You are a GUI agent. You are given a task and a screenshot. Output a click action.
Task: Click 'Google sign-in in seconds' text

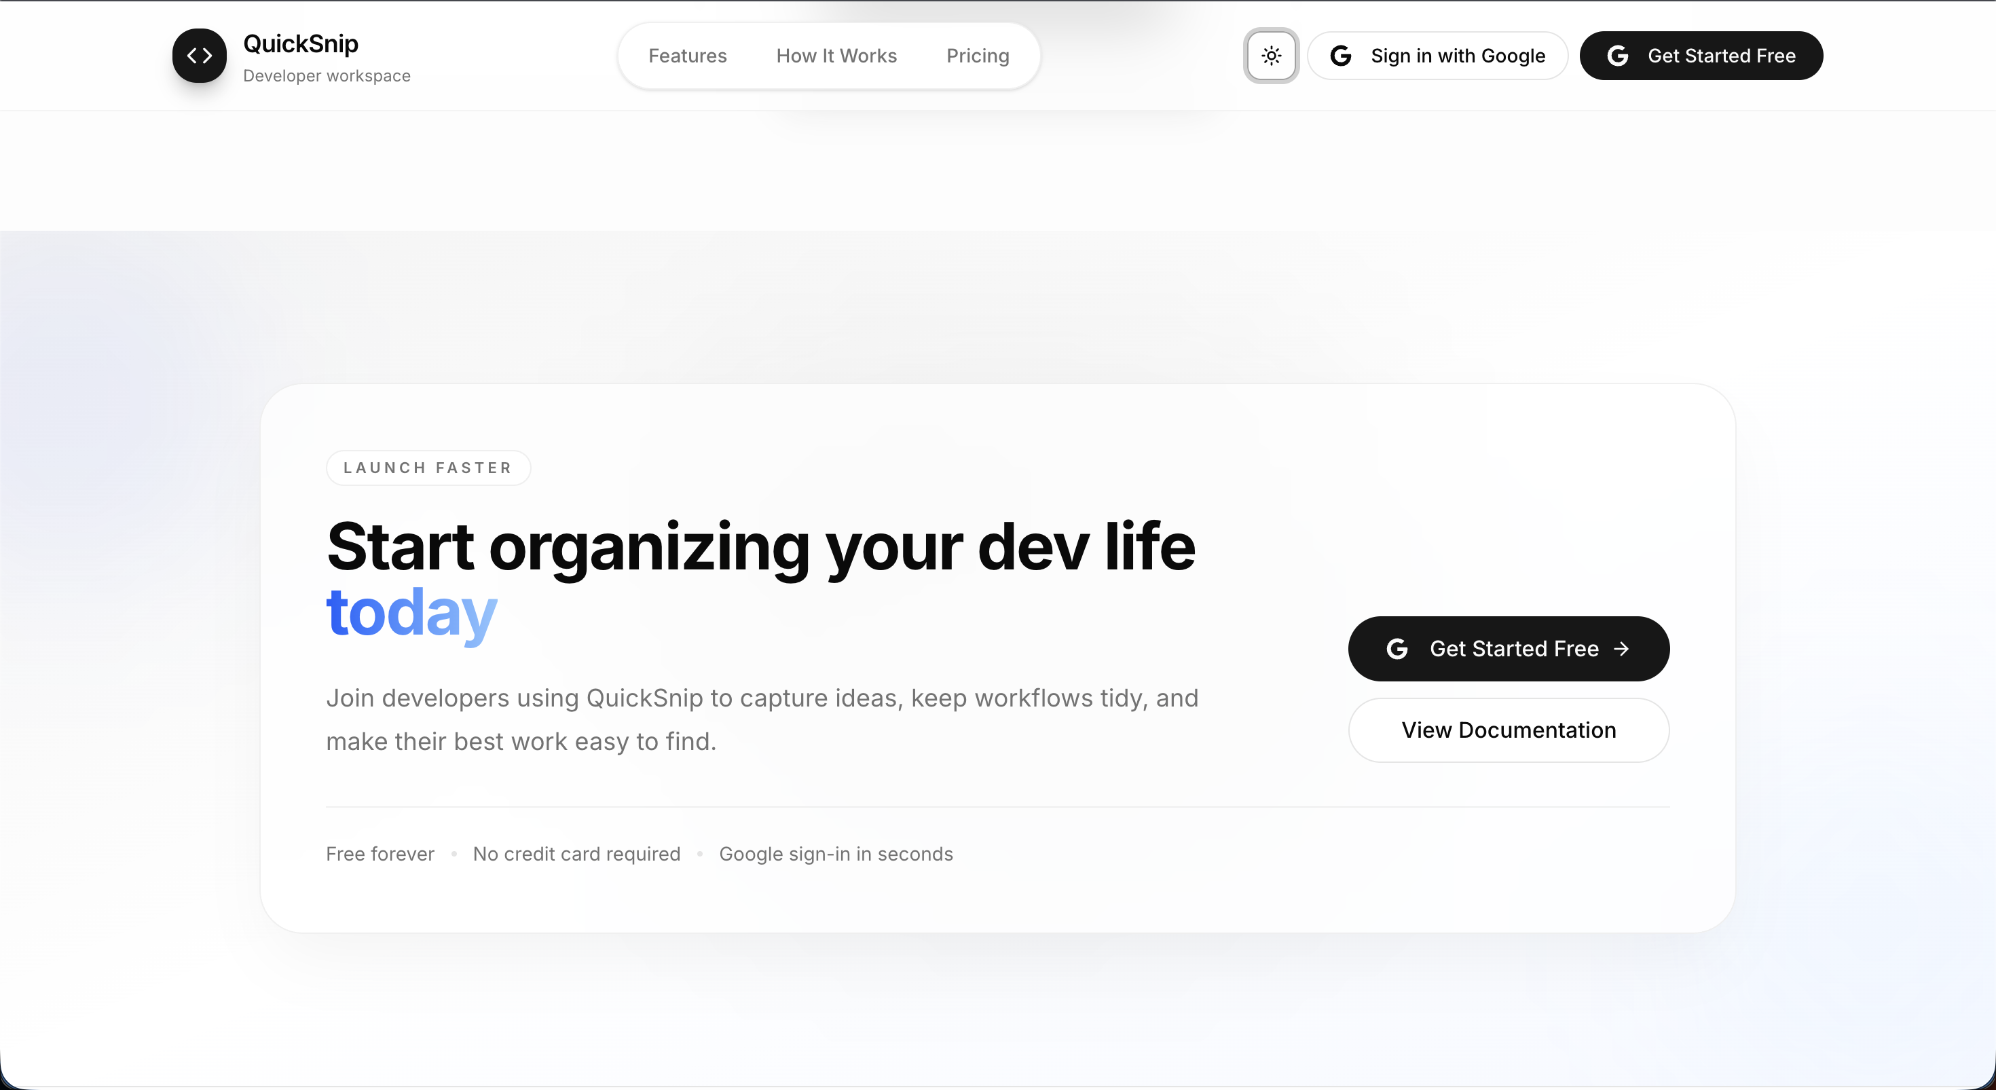click(x=836, y=854)
